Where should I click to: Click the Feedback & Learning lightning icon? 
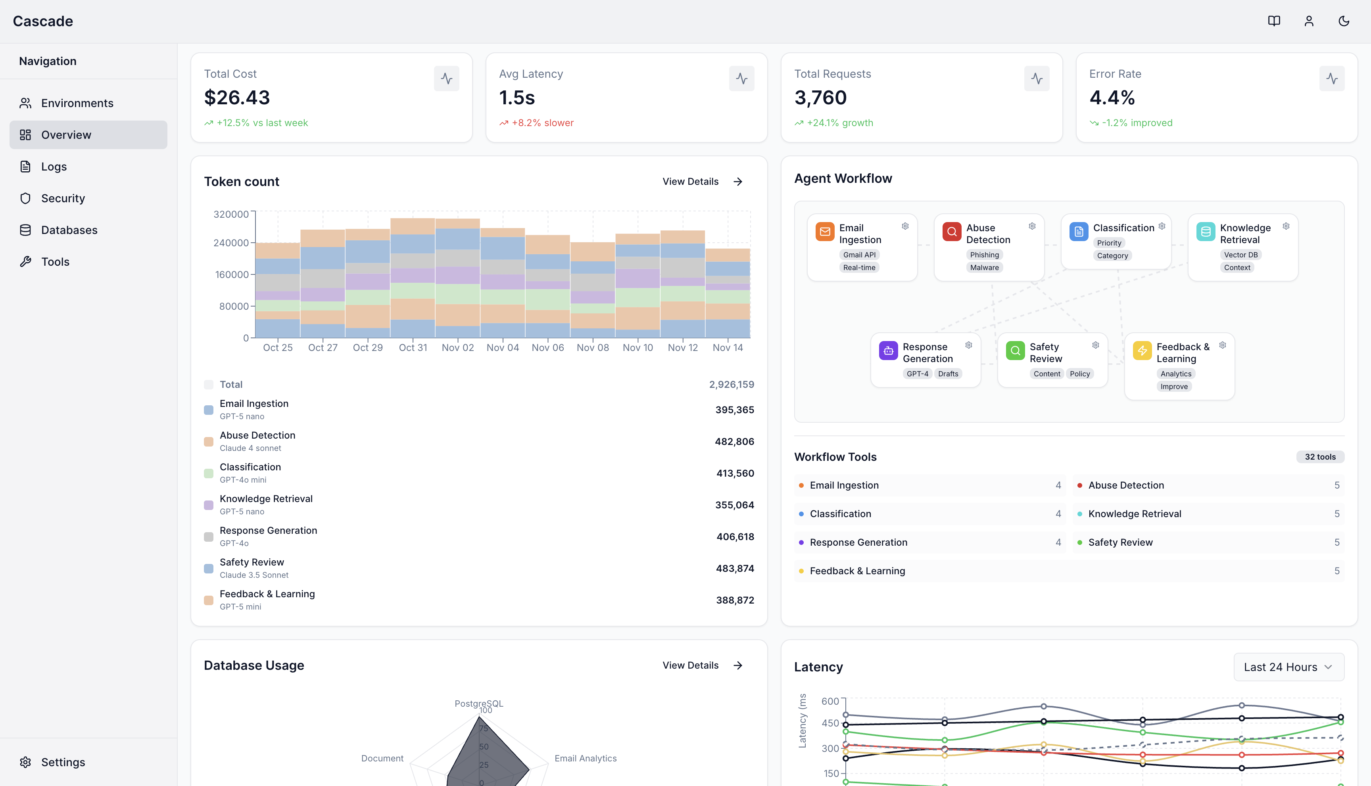click(x=1142, y=350)
